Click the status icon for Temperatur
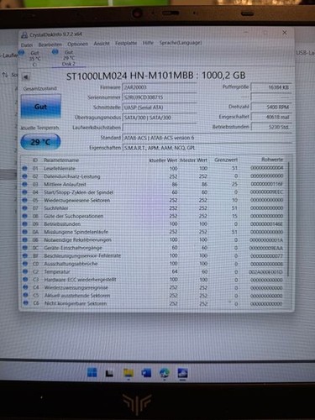Image resolution: width=315 pixels, height=420 pixels. (25, 271)
